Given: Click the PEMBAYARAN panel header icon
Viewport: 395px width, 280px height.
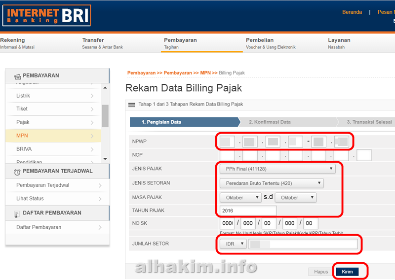Looking at the screenshot, I should point(17,76).
